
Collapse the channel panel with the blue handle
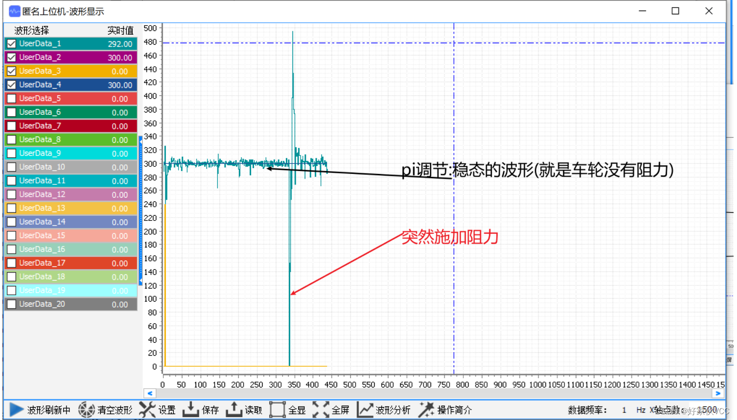tap(141, 210)
